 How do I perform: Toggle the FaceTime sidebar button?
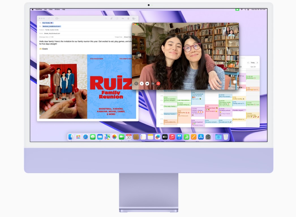136,83
